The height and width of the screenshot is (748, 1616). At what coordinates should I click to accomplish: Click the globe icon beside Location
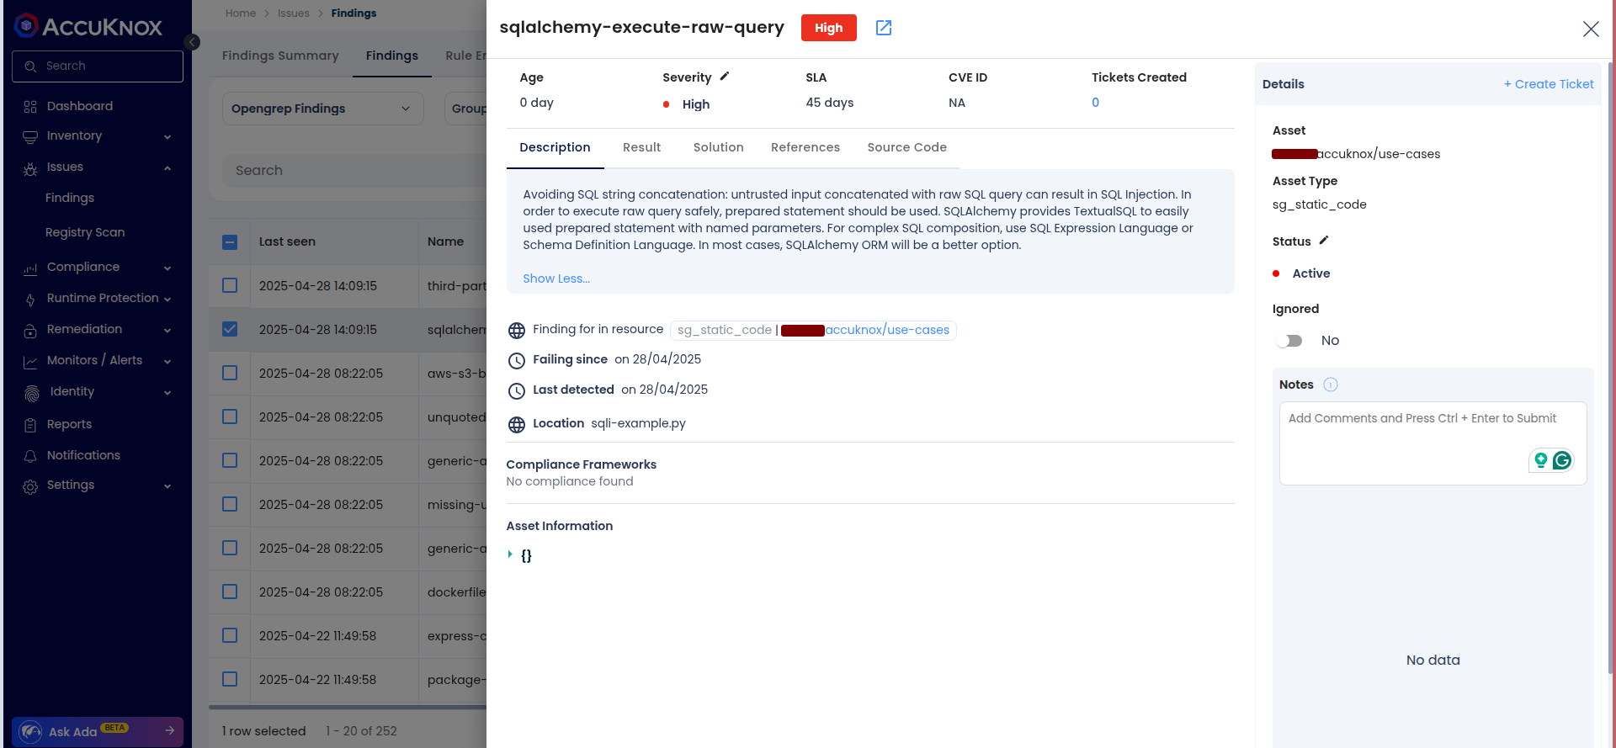coord(517,425)
